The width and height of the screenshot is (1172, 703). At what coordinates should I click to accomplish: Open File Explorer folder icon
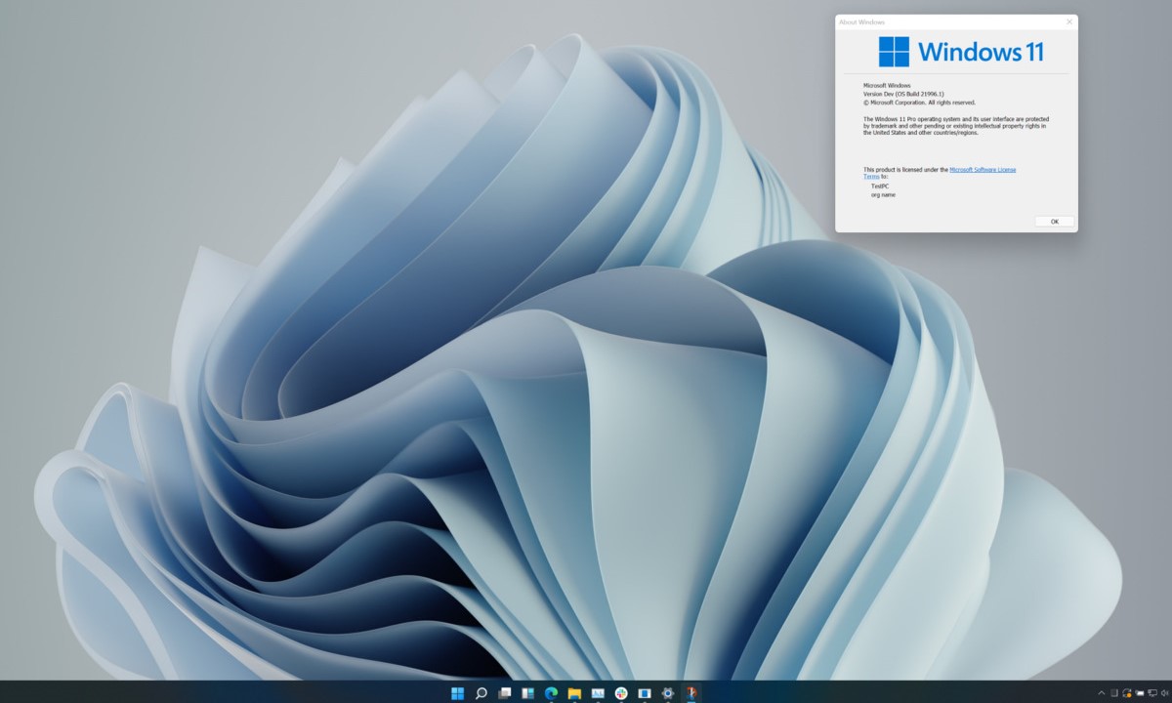tap(574, 693)
